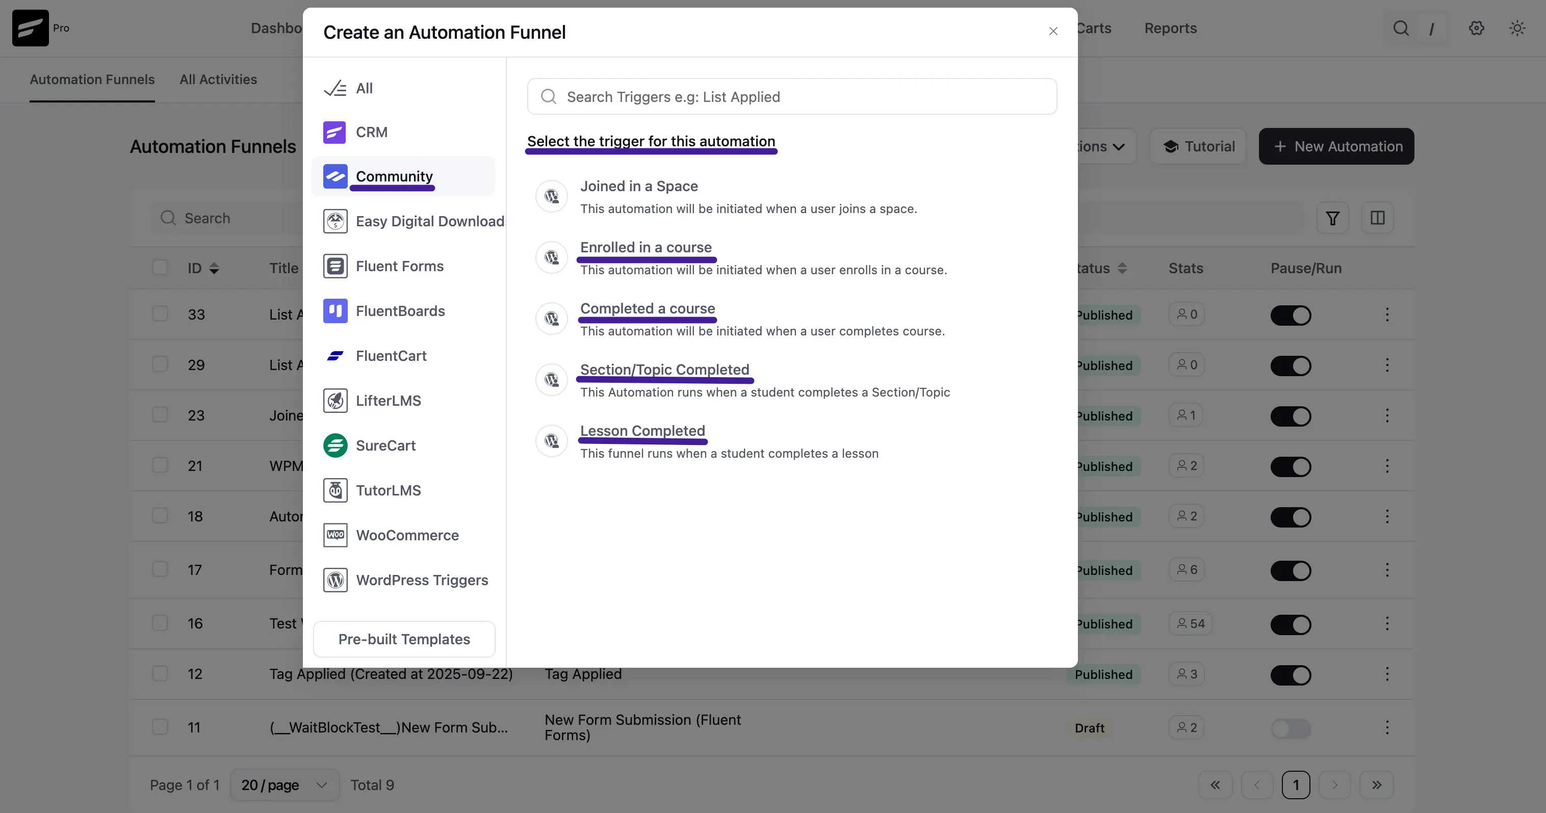Click the Section/Topic Completed trigger icon
The height and width of the screenshot is (813, 1546).
(552, 380)
